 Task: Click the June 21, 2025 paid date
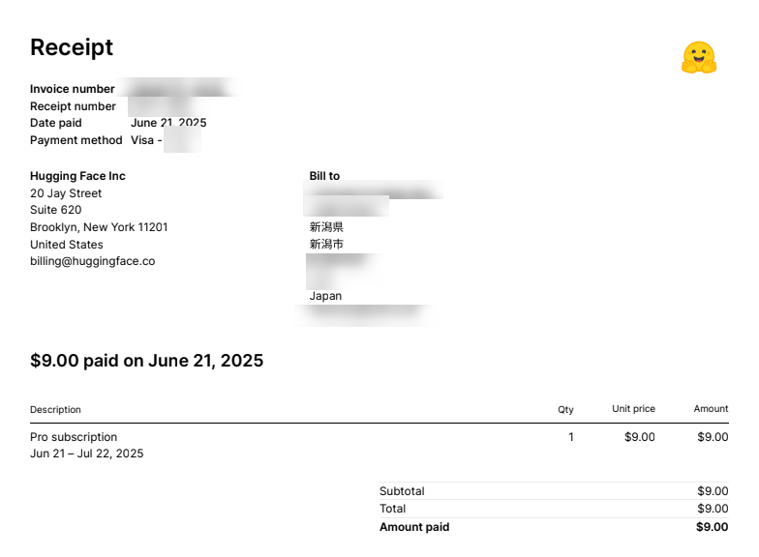(168, 123)
